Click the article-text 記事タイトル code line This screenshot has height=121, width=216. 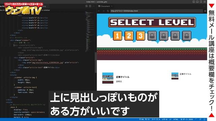(39, 68)
